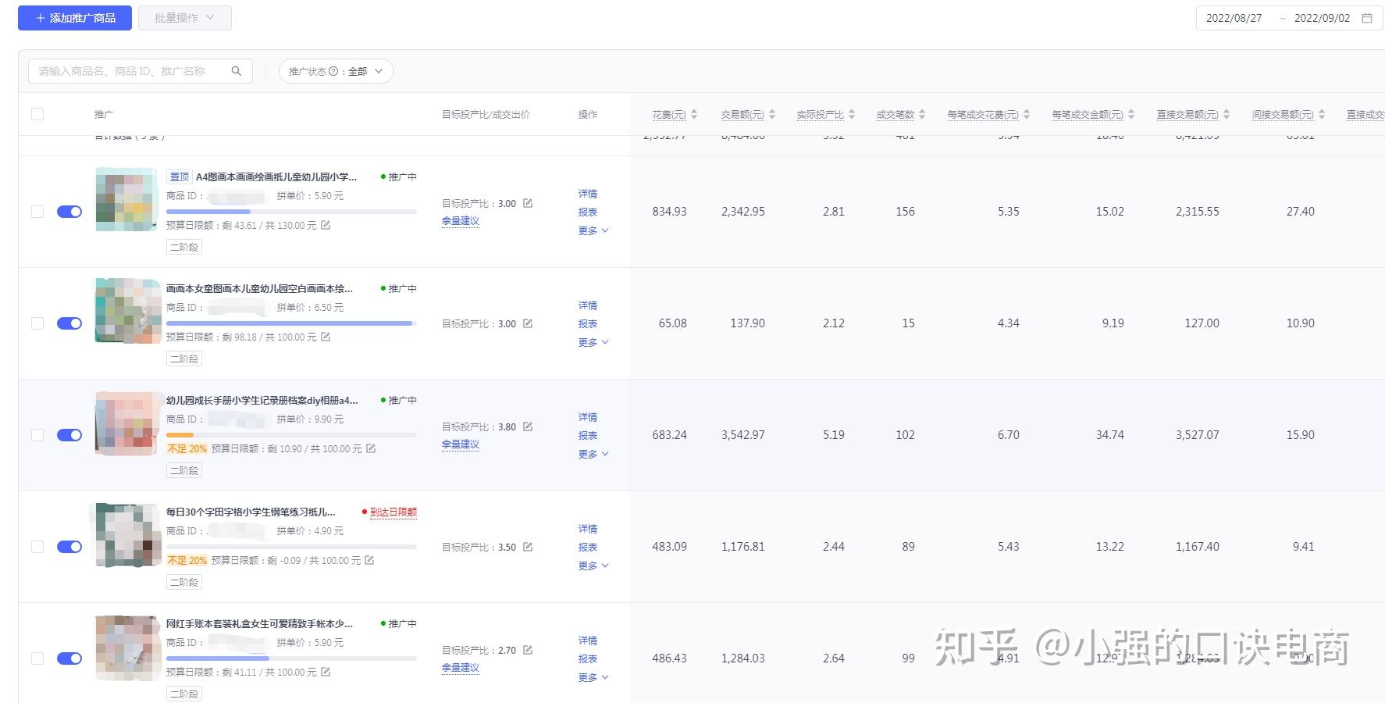This screenshot has height=703, width=1385.
Task: Click the search magnifier in product search box
Action: pyautogui.click(x=237, y=70)
